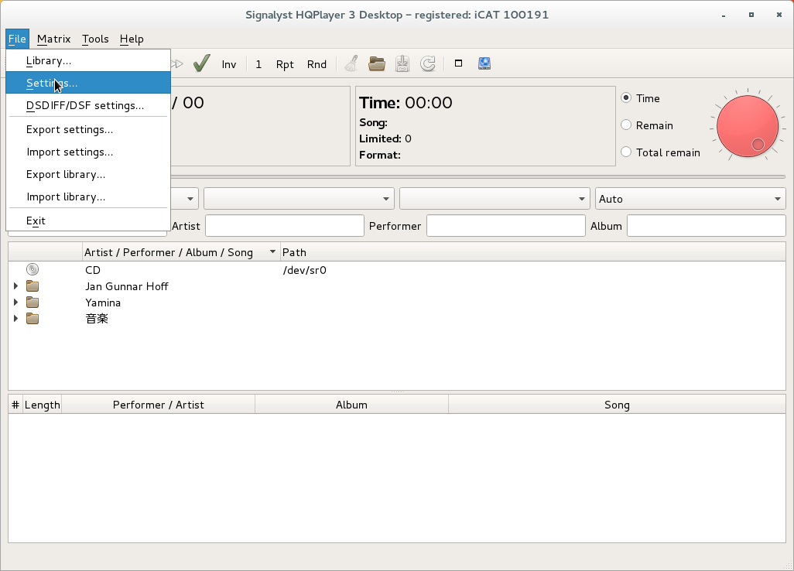
Task: Click the CD disc icon in library
Action: 33,269
